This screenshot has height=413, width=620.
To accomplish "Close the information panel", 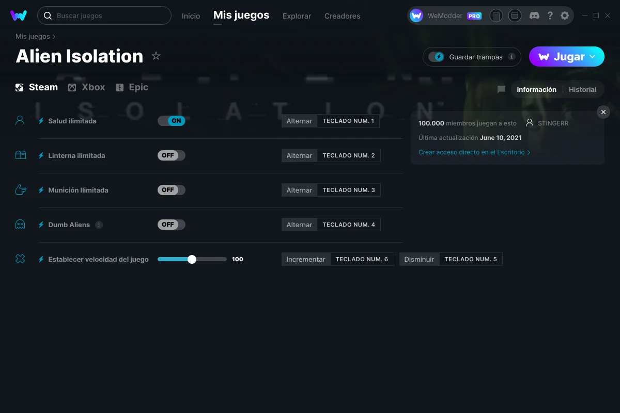I will pos(603,112).
